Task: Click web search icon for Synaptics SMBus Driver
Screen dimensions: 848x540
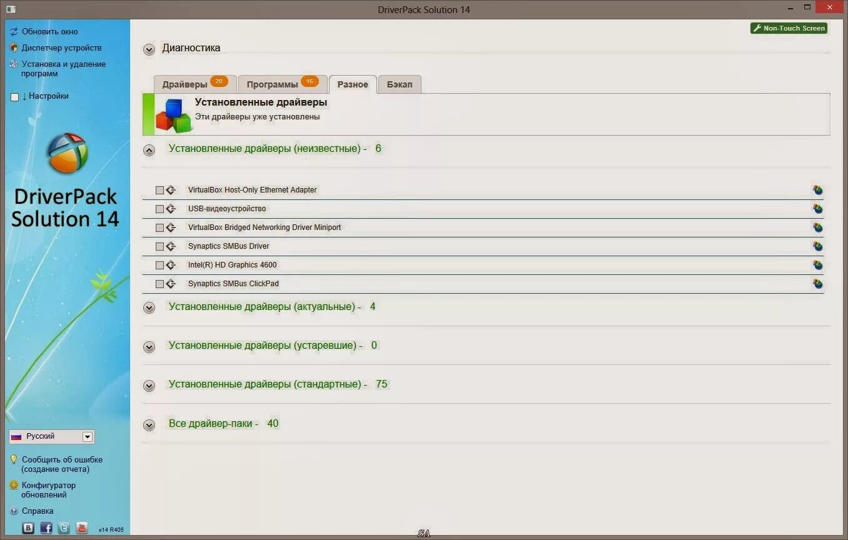Action: pos(817,246)
